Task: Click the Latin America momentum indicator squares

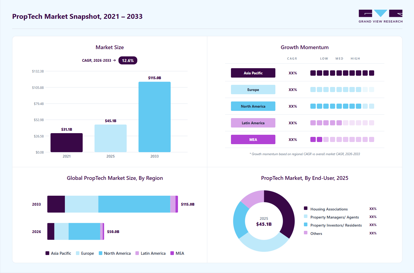Action: click(x=342, y=123)
